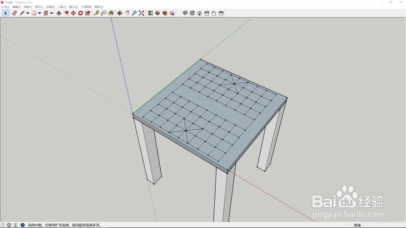This screenshot has height=228, width=406.
Task: Open the 帮助 (Help) menu
Action: (99, 7)
